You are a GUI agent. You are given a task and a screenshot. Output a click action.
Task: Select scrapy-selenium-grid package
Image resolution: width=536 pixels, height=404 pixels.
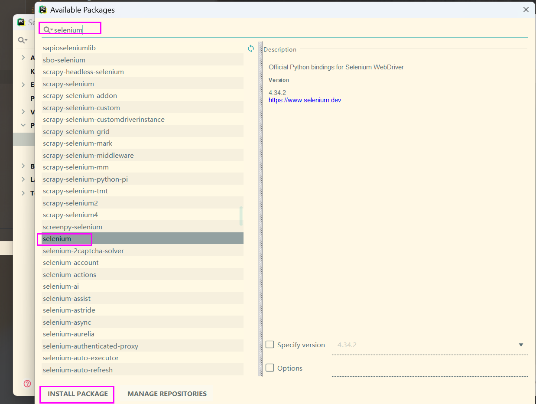tap(143, 131)
